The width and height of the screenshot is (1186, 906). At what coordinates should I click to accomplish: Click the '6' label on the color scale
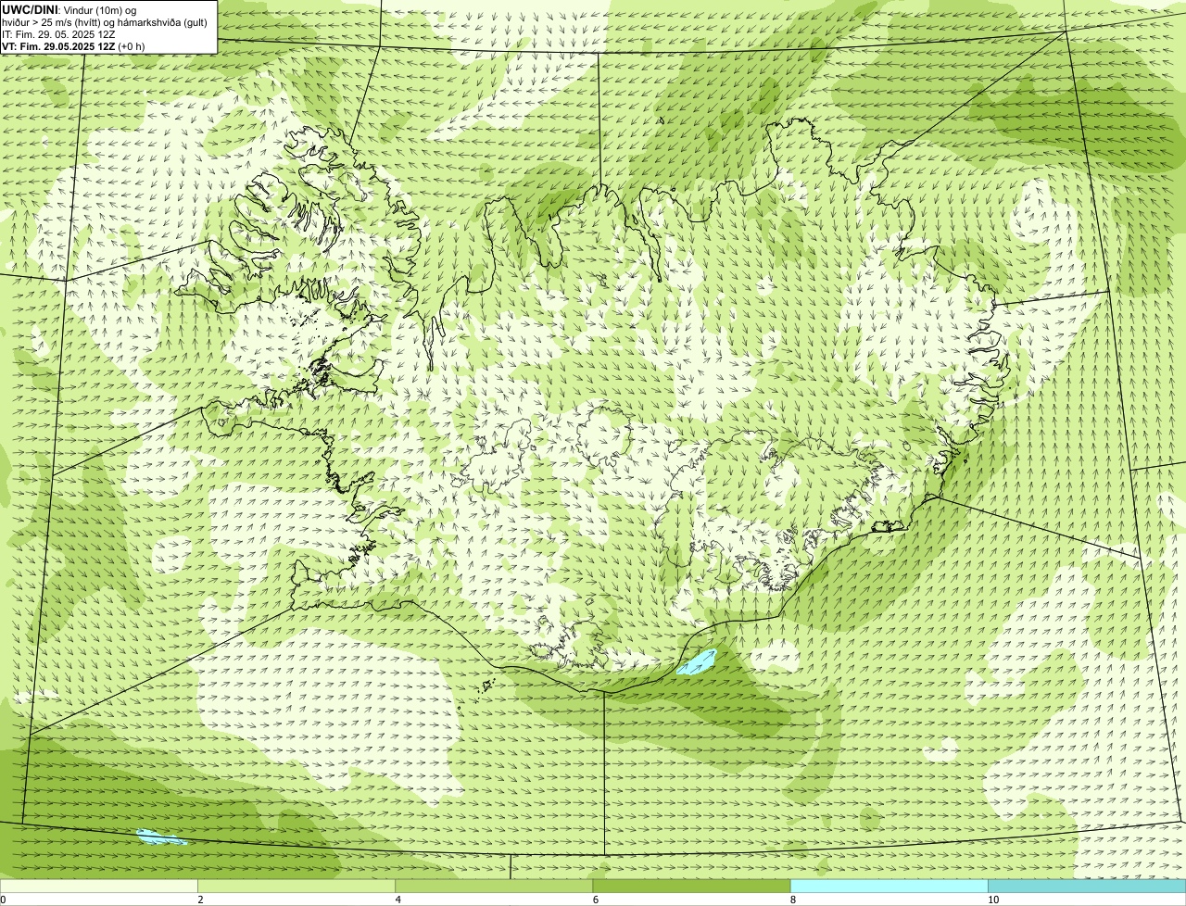[x=595, y=900]
